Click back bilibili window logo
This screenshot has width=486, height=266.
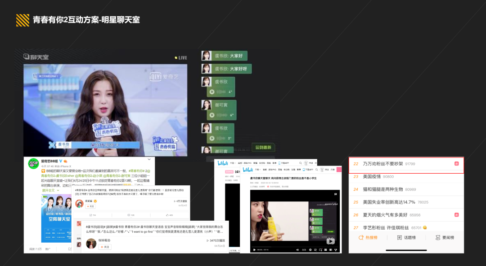tap(223, 163)
